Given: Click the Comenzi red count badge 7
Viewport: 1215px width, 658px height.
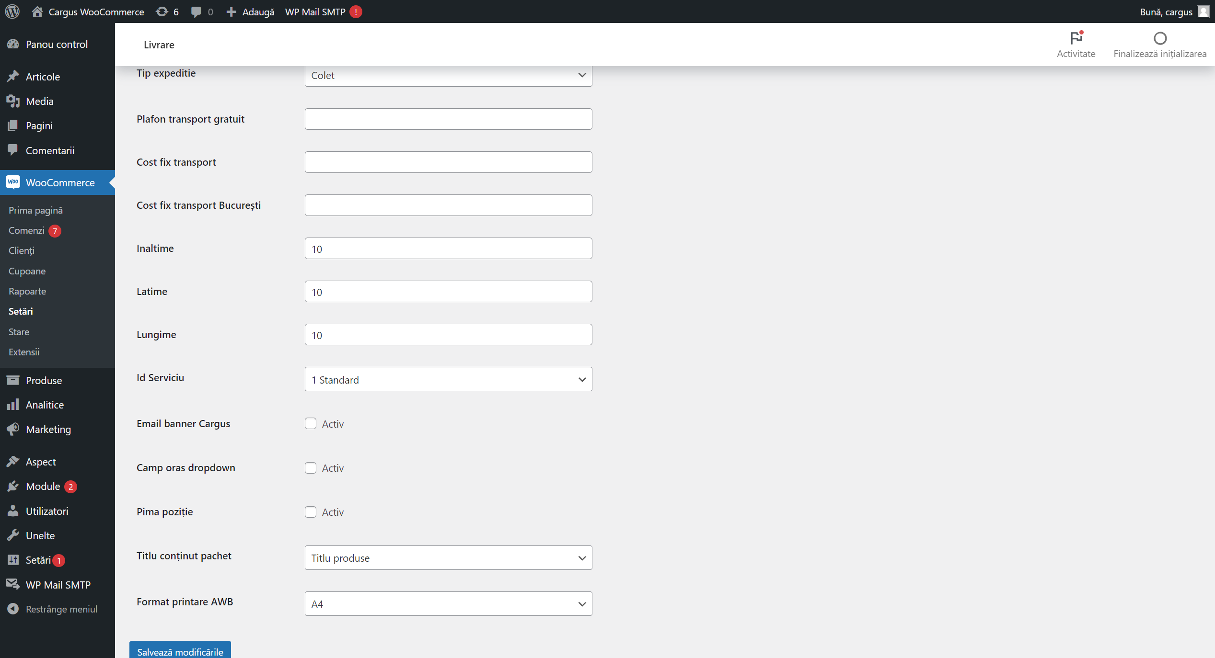Looking at the screenshot, I should coord(55,231).
